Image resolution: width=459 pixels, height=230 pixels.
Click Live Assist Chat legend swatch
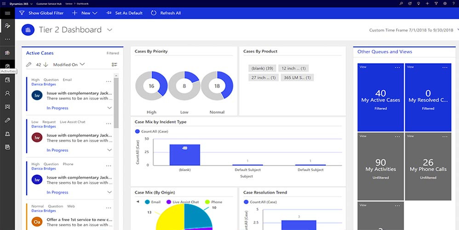tap(169, 202)
